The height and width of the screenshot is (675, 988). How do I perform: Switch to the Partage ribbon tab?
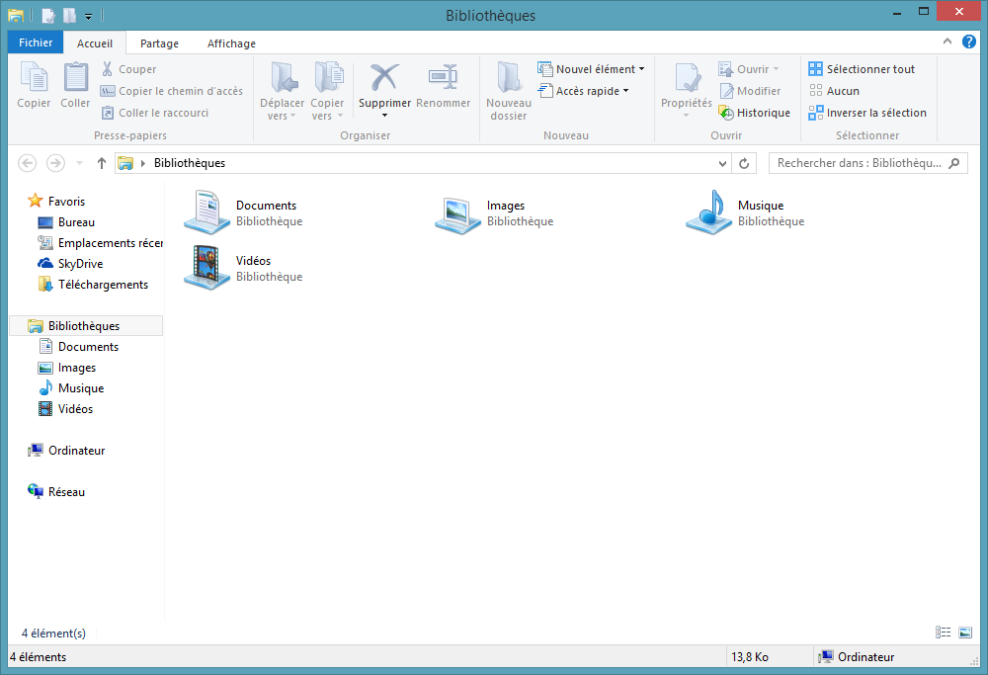[159, 43]
